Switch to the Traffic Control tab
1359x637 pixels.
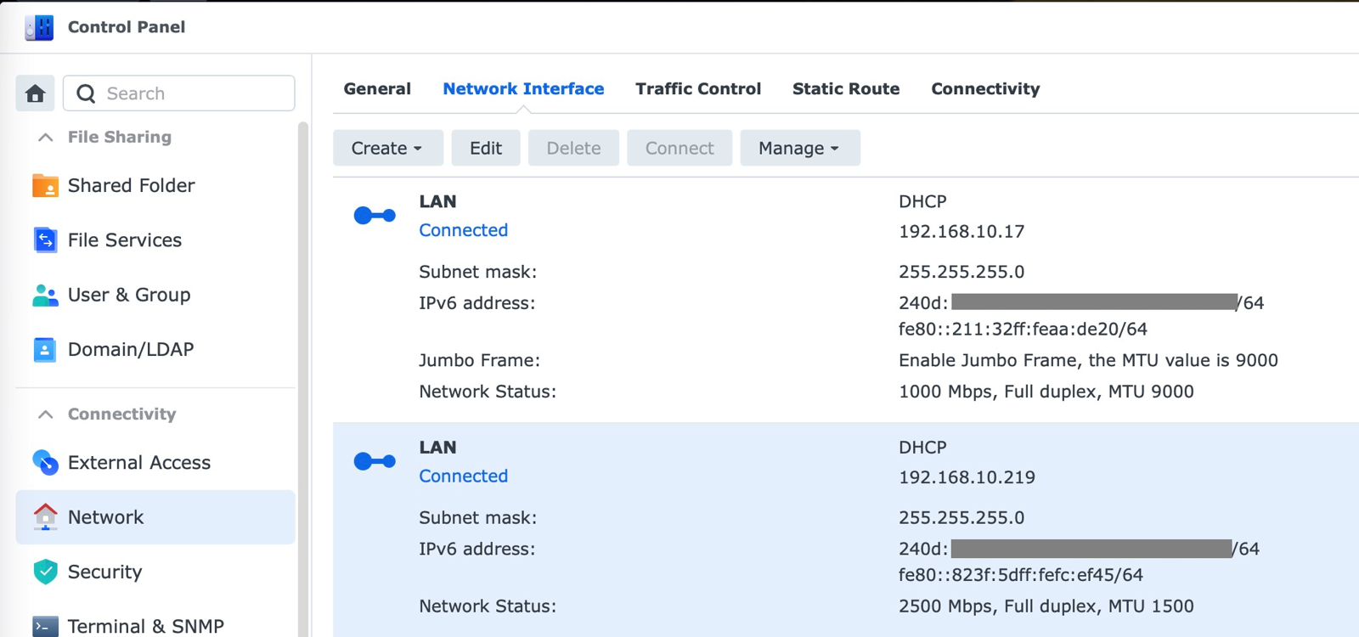(x=698, y=89)
